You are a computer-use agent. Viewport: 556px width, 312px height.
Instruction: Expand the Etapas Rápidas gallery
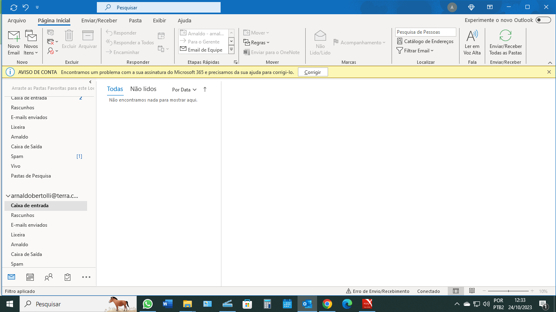231,50
